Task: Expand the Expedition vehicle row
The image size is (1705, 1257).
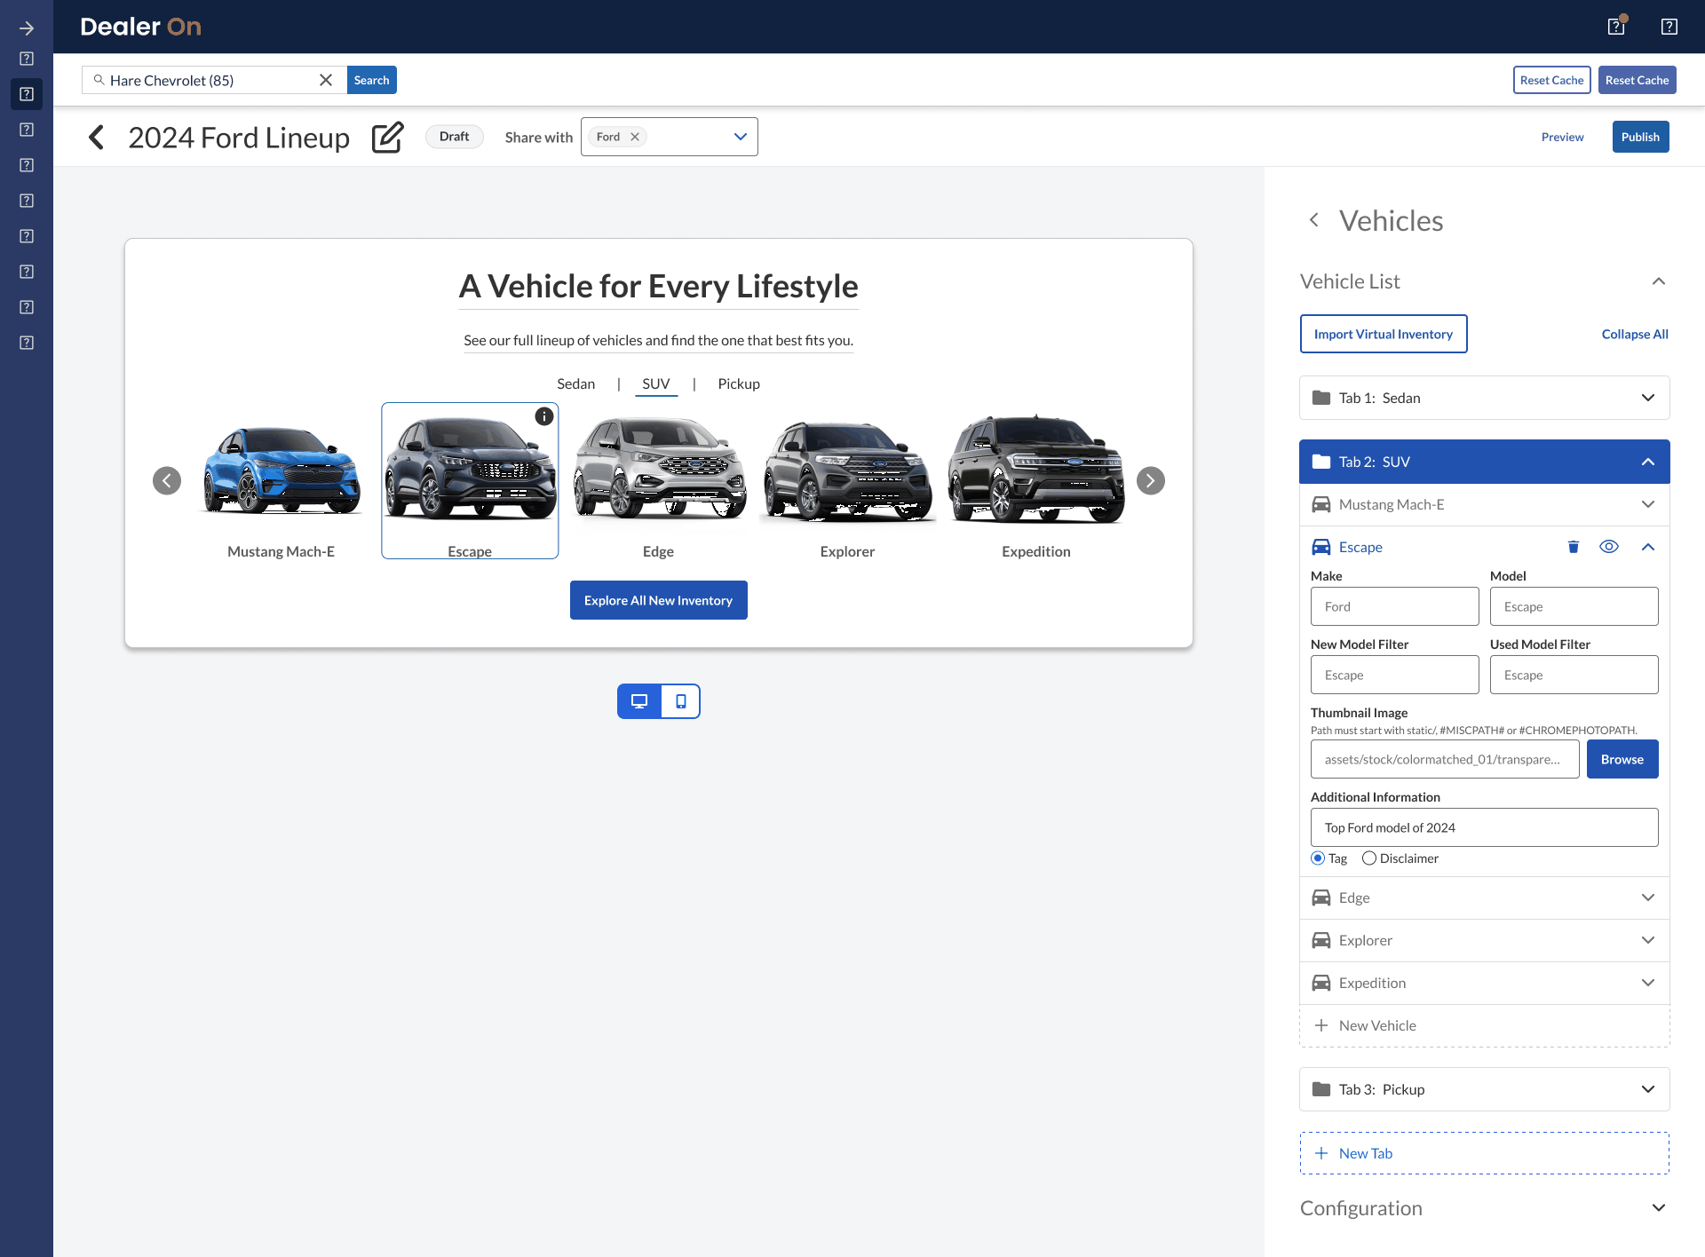Action: pos(1648,983)
